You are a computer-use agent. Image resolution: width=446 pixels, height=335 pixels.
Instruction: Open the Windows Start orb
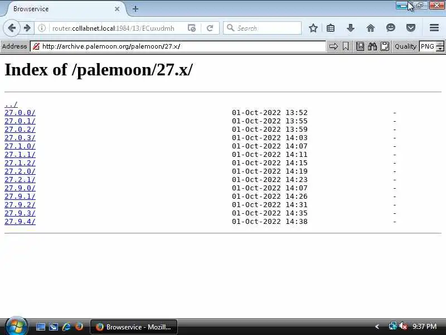click(x=16, y=327)
